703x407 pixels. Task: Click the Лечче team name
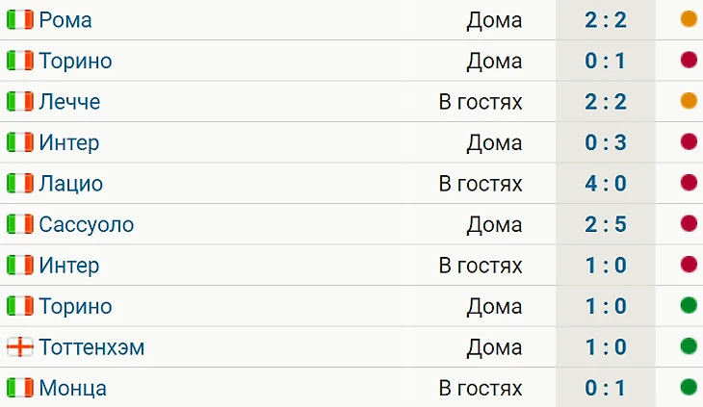point(69,101)
